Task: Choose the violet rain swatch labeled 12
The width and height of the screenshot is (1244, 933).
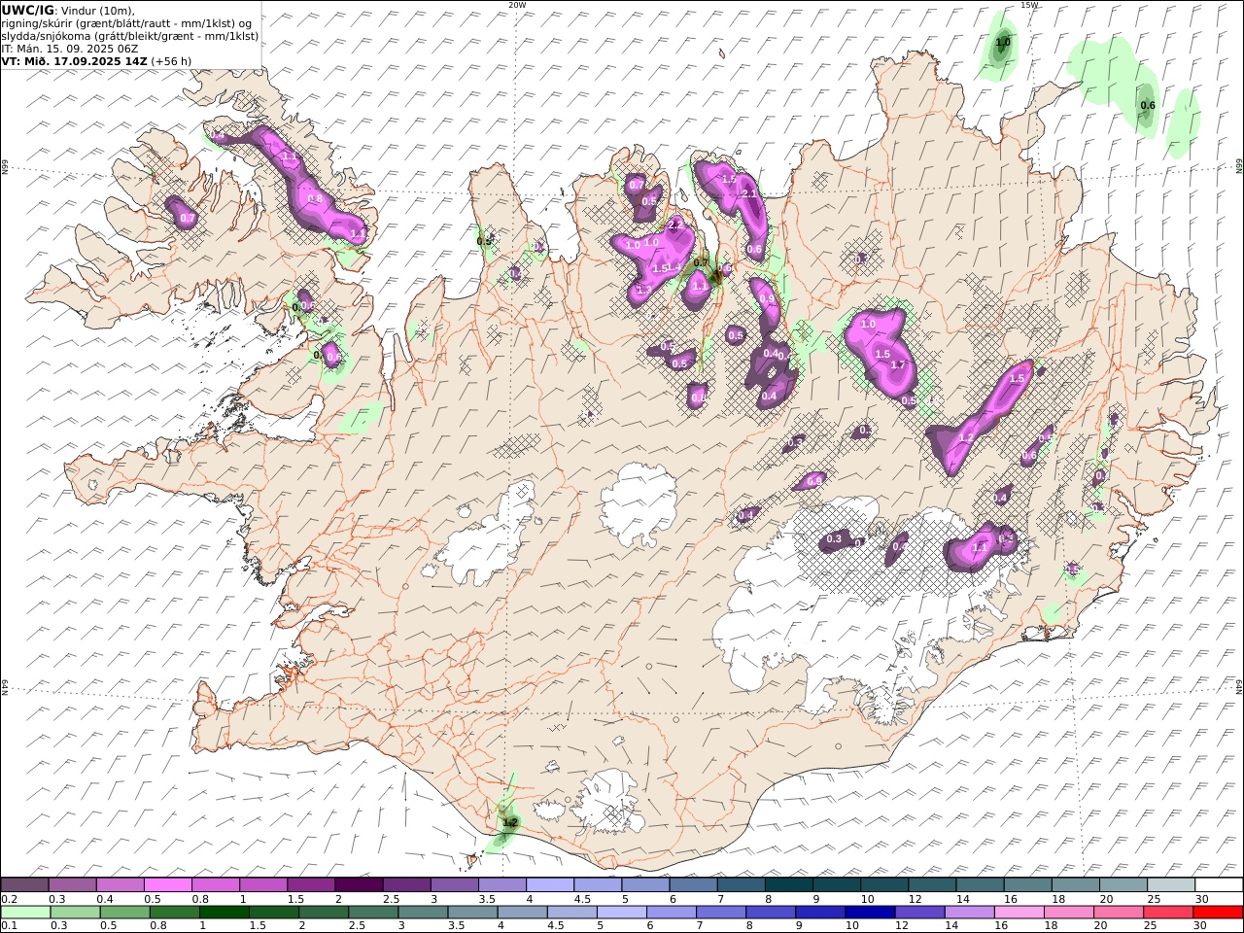Action: point(919,912)
